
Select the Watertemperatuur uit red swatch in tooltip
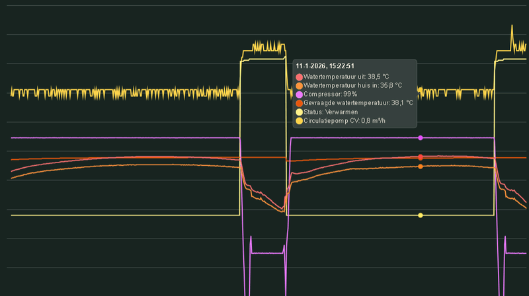300,77
